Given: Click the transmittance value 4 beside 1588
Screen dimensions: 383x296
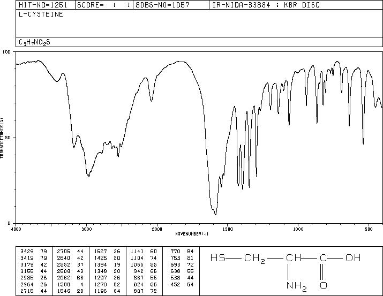Looking at the screenshot, I should pos(81,284).
